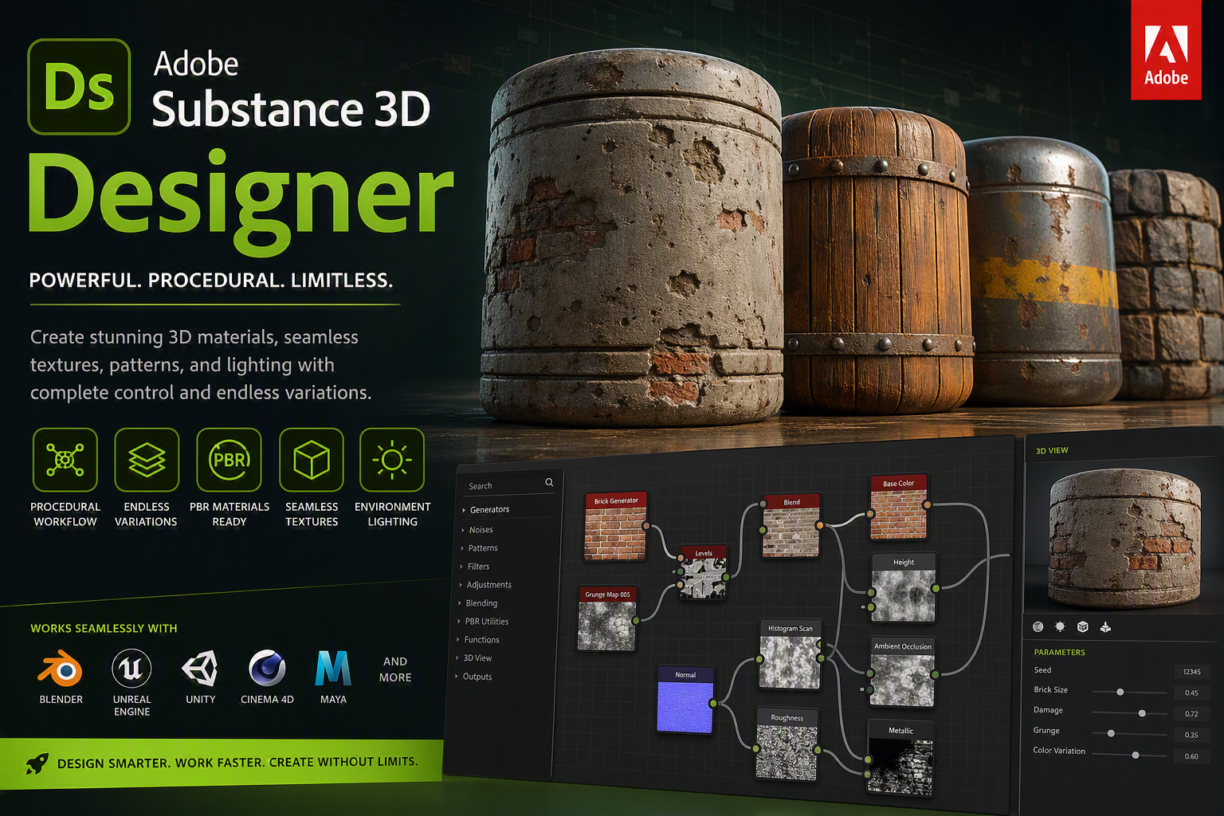The image size is (1224, 816).
Task: Click the Color Variation value field 0.60
Action: (x=1191, y=756)
